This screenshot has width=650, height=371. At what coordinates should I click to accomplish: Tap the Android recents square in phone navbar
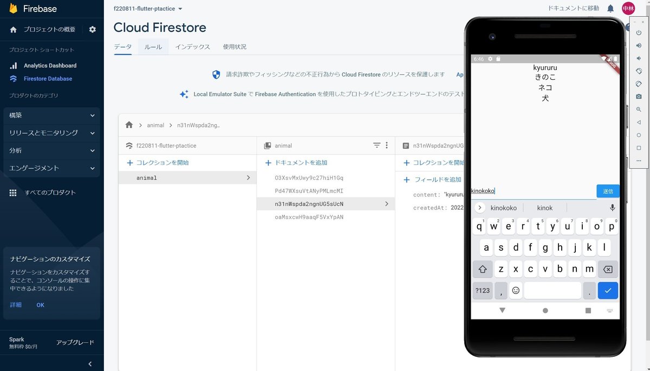pyautogui.click(x=588, y=311)
